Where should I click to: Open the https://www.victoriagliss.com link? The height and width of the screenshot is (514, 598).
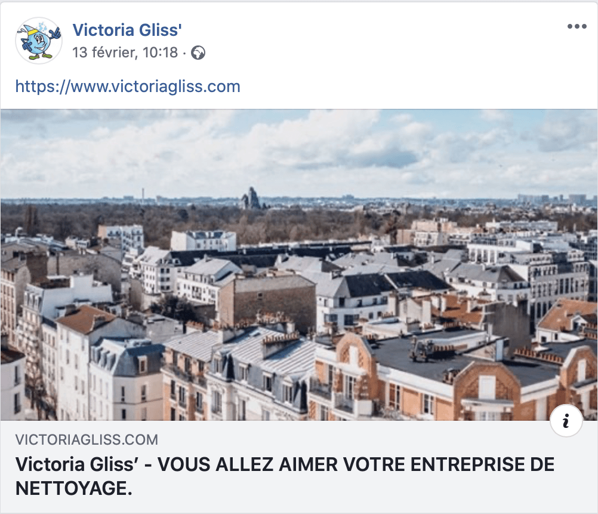coord(128,86)
